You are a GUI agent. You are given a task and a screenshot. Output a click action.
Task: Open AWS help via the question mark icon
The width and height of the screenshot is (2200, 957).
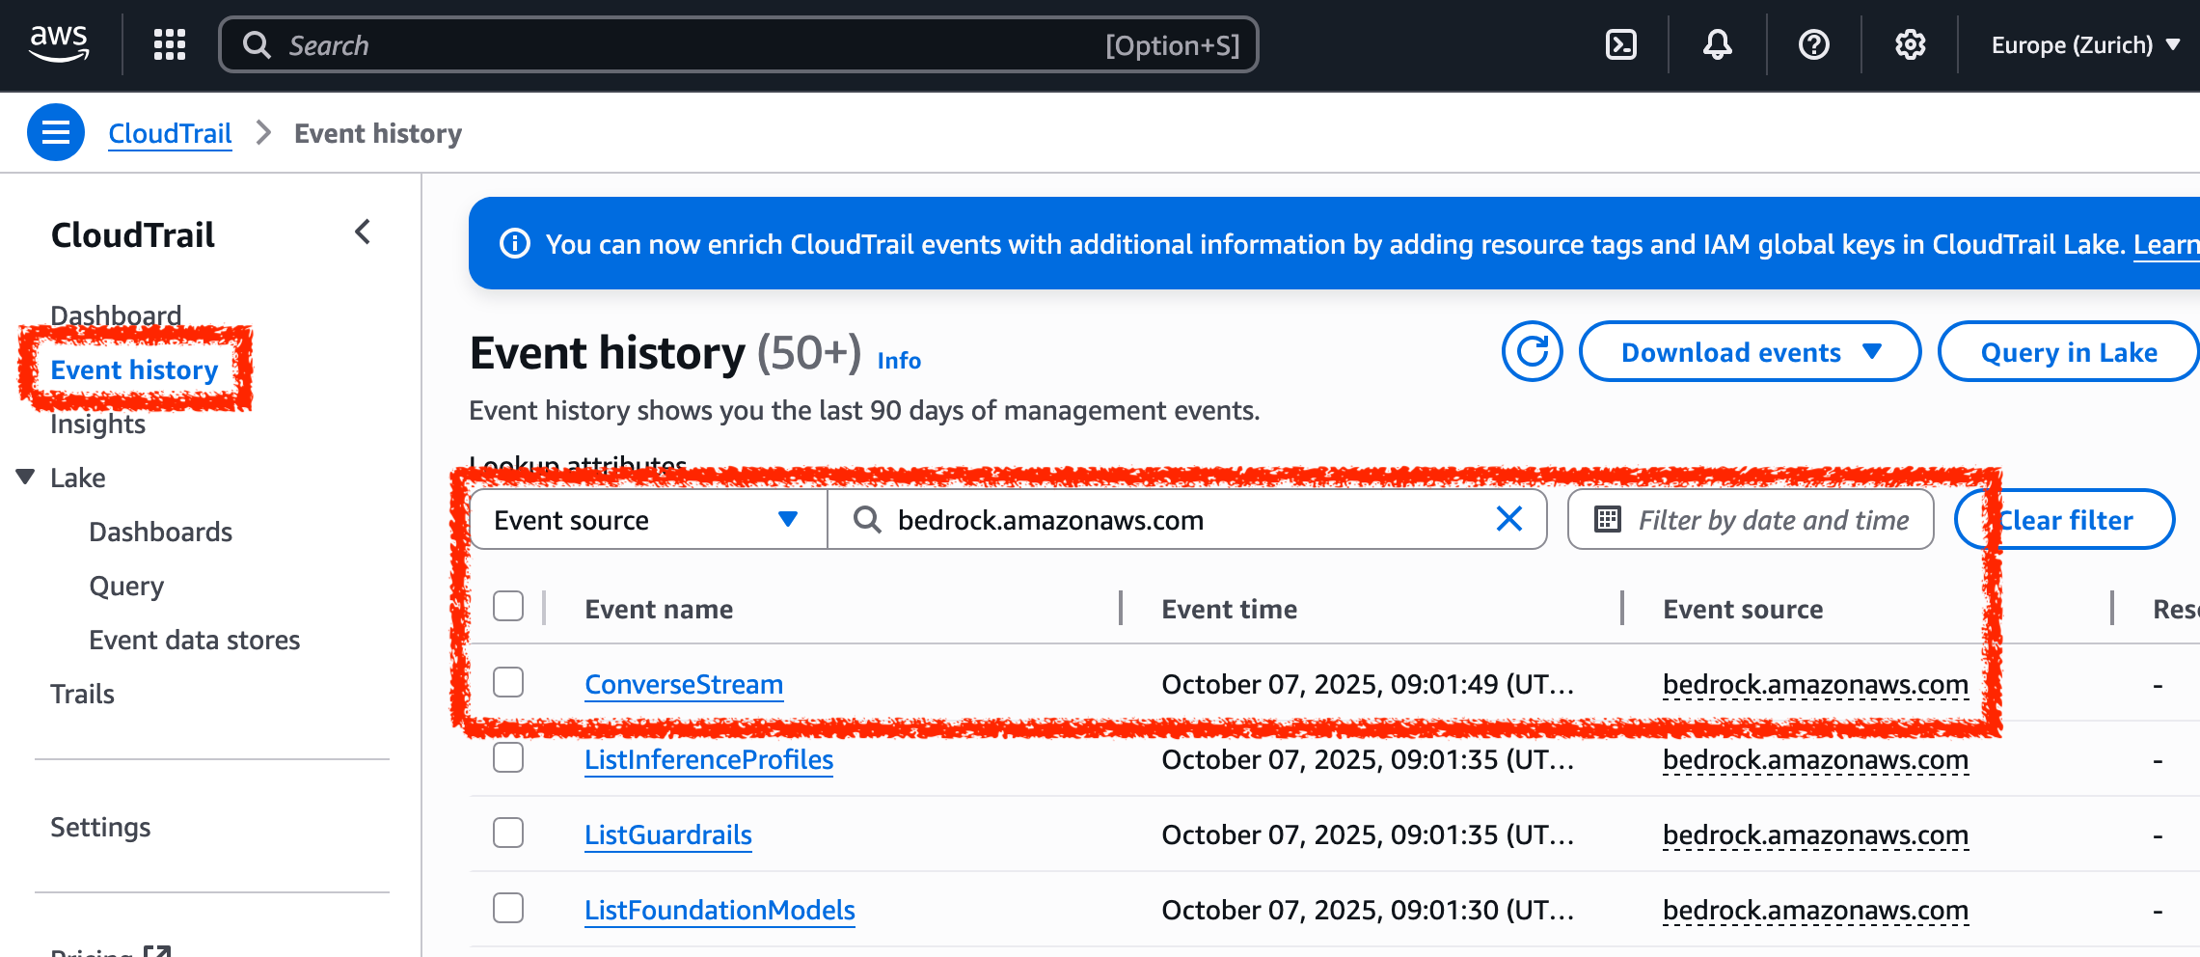pos(1814,44)
